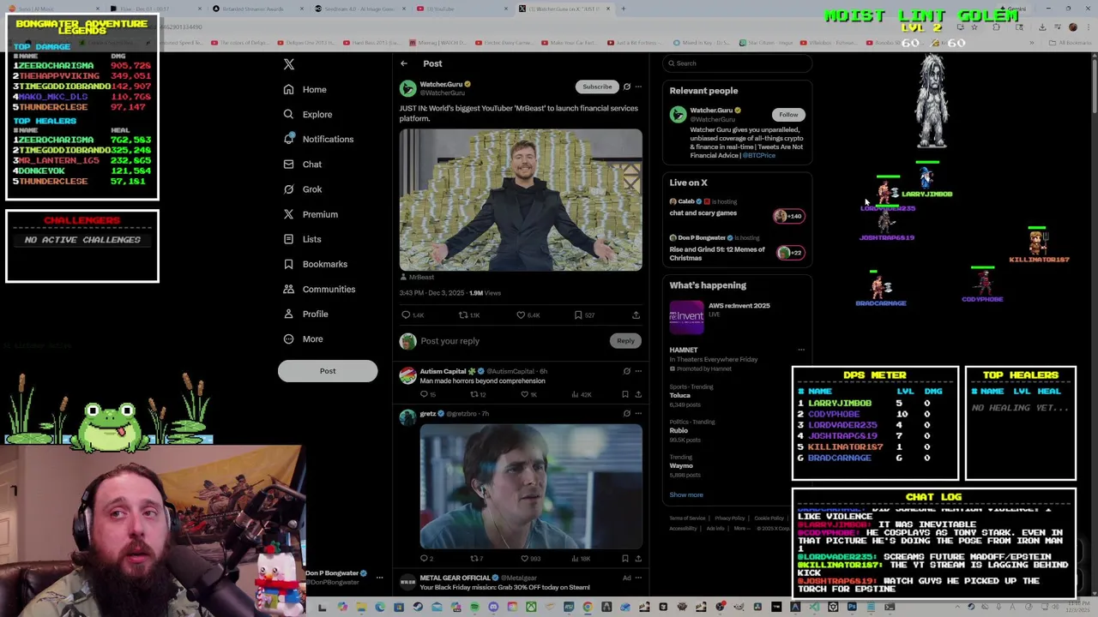Open Autism Capital's profile avatar

point(407,375)
